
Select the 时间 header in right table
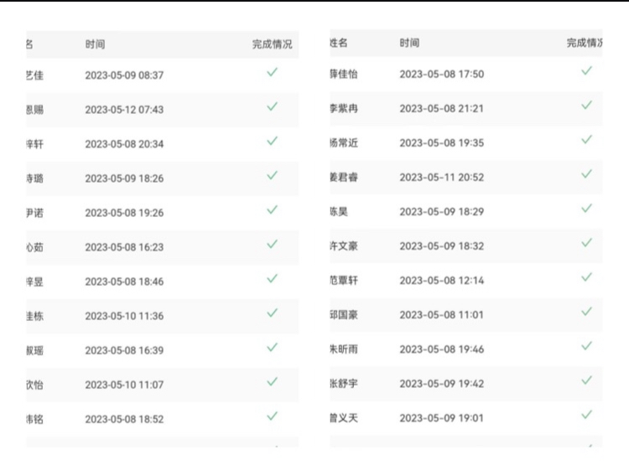coord(409,43)
